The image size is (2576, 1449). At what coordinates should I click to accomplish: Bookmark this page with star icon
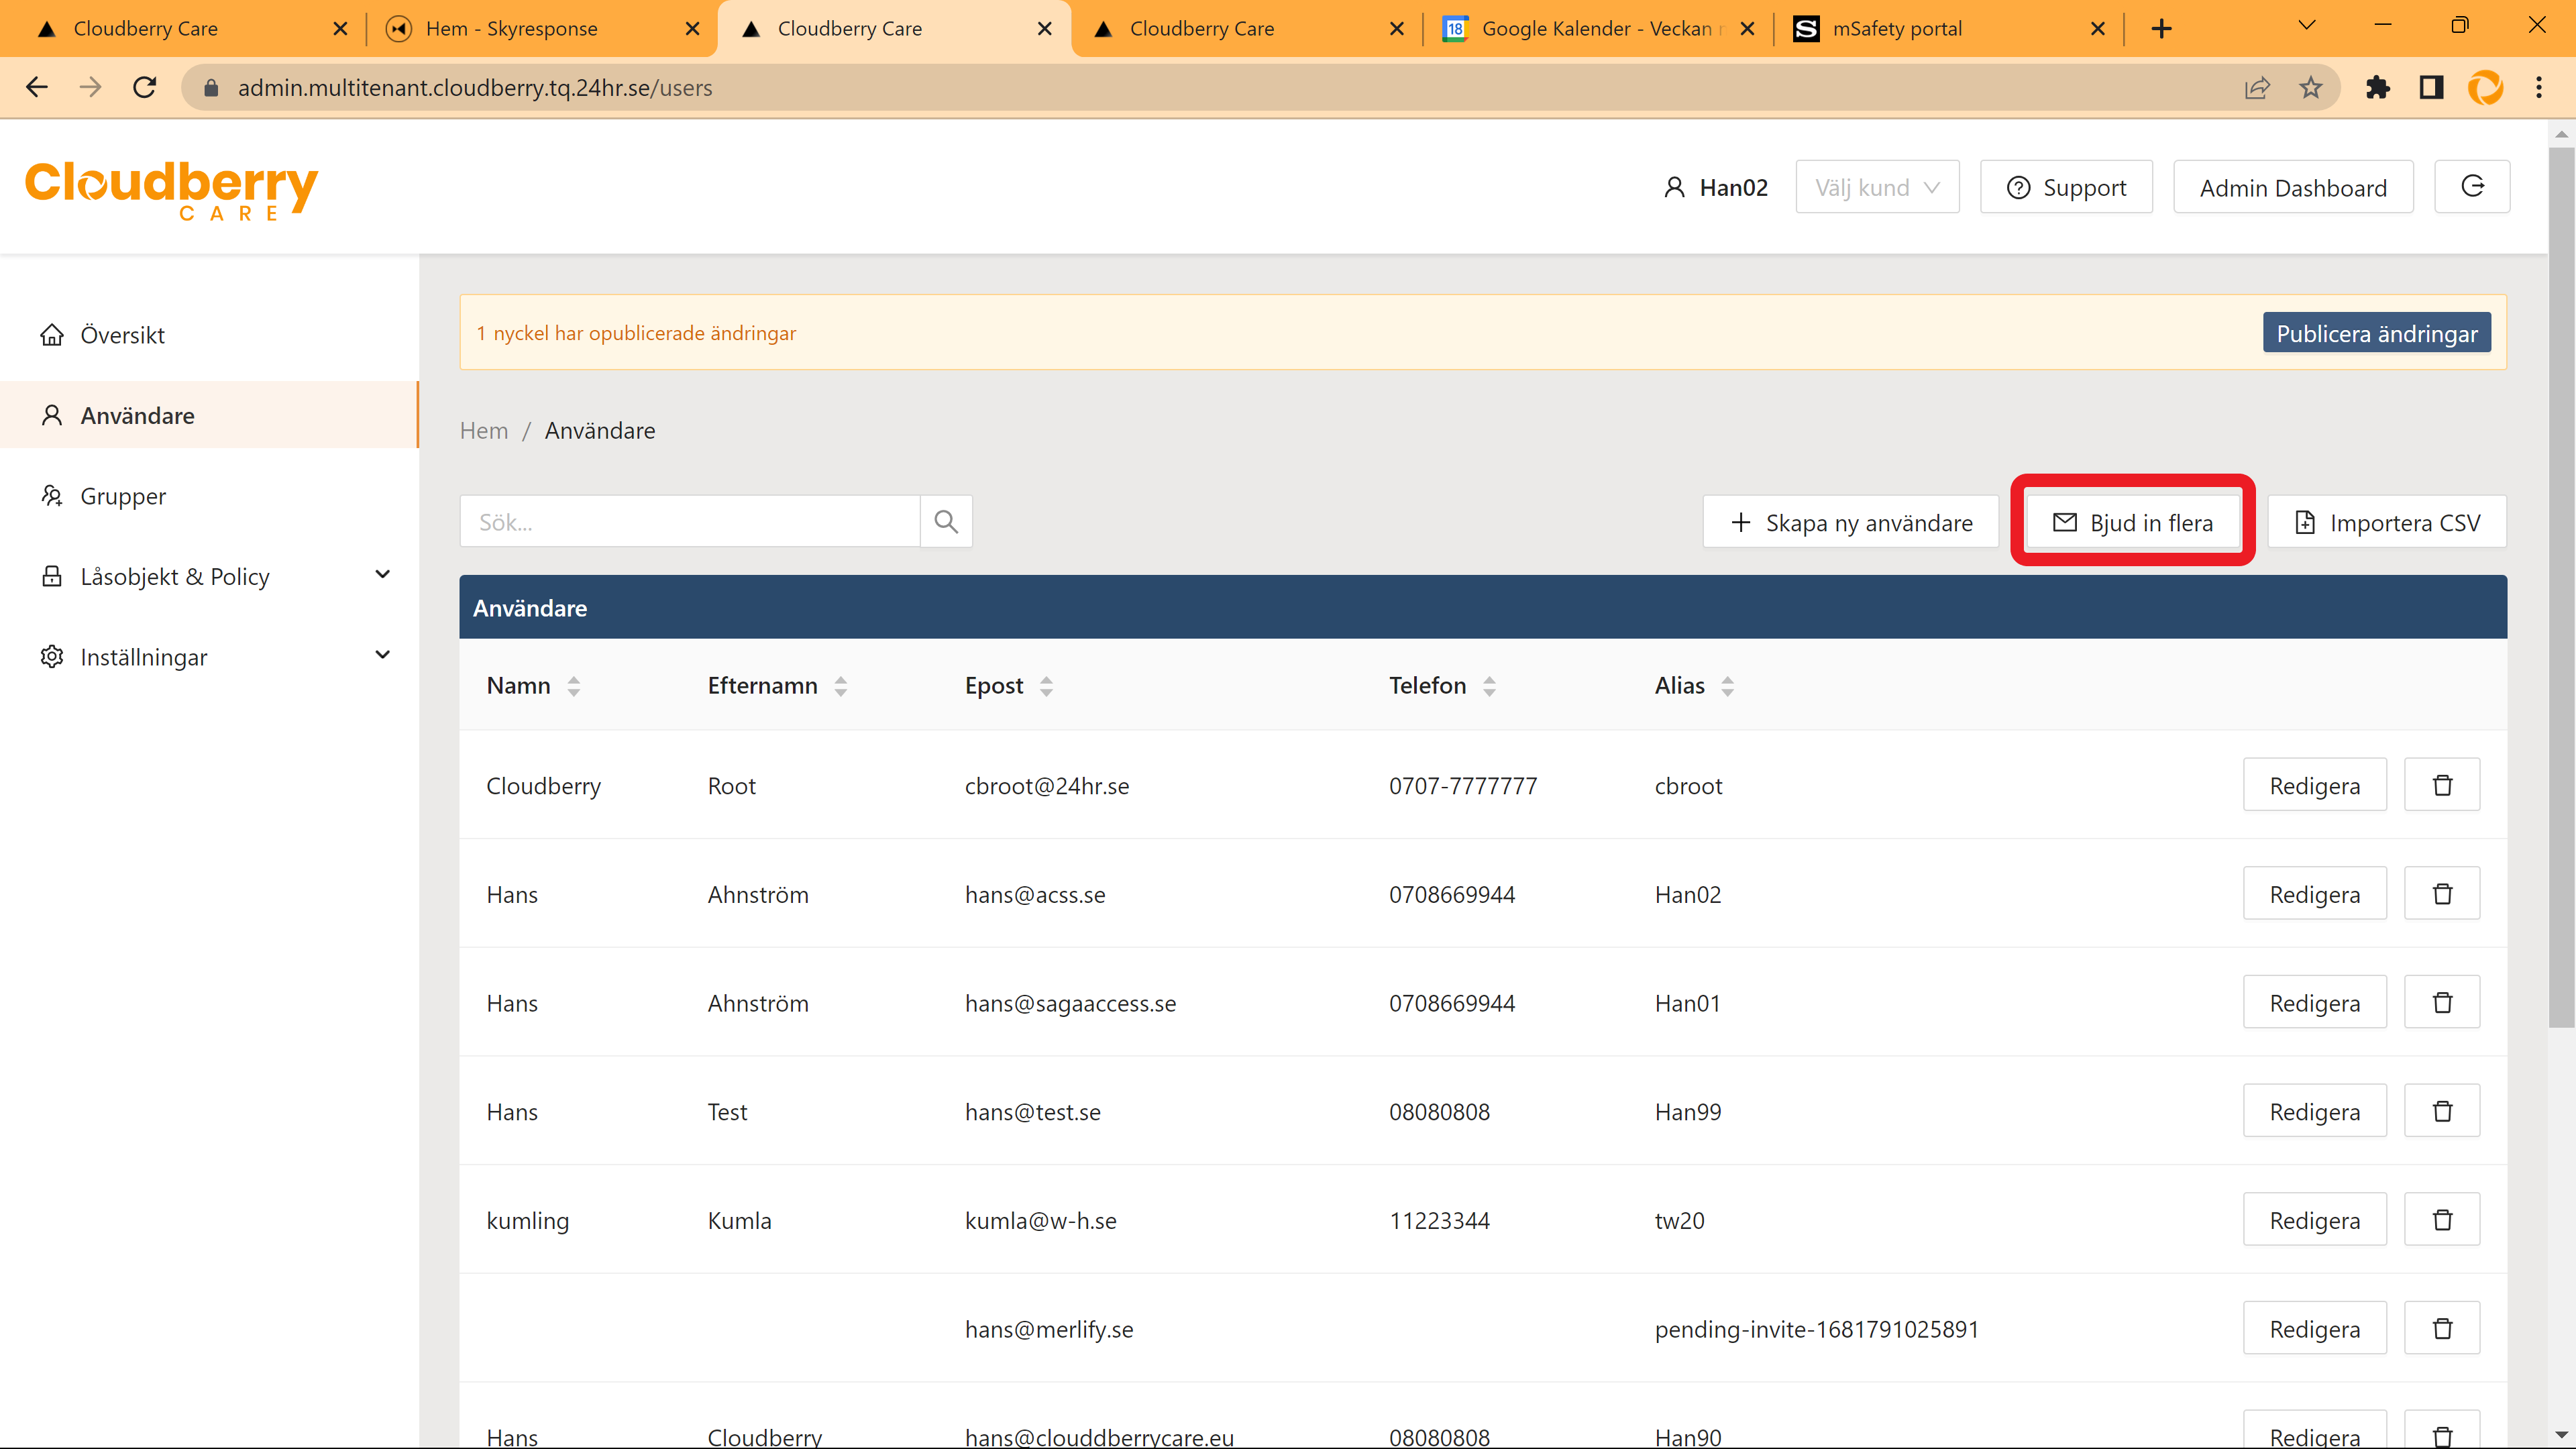(2310, 88)
